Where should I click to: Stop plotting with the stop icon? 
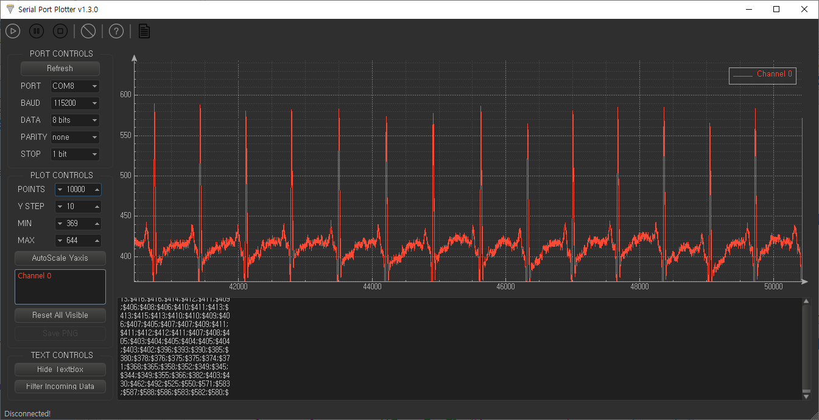point(60,31)
